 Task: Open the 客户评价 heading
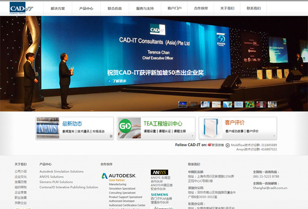coord(235,123)
